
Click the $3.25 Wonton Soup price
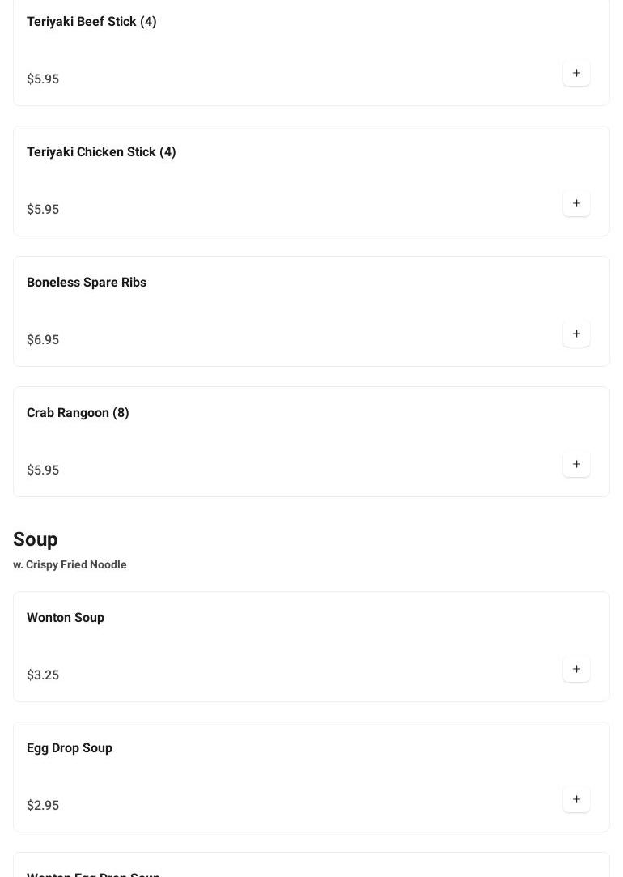(43, 675)
